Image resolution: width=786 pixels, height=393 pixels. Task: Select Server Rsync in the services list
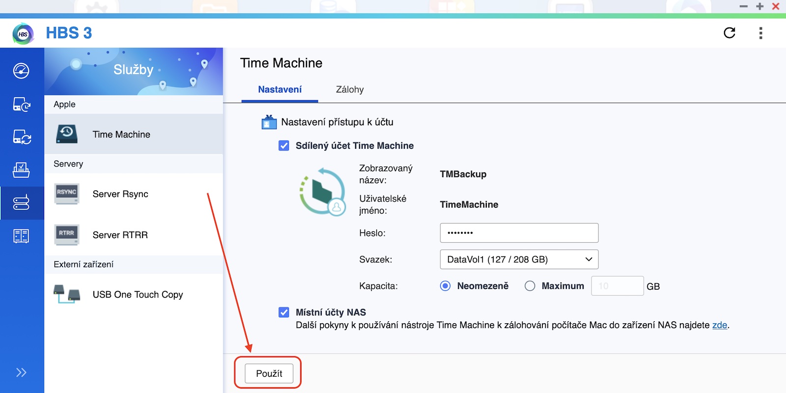134,194
